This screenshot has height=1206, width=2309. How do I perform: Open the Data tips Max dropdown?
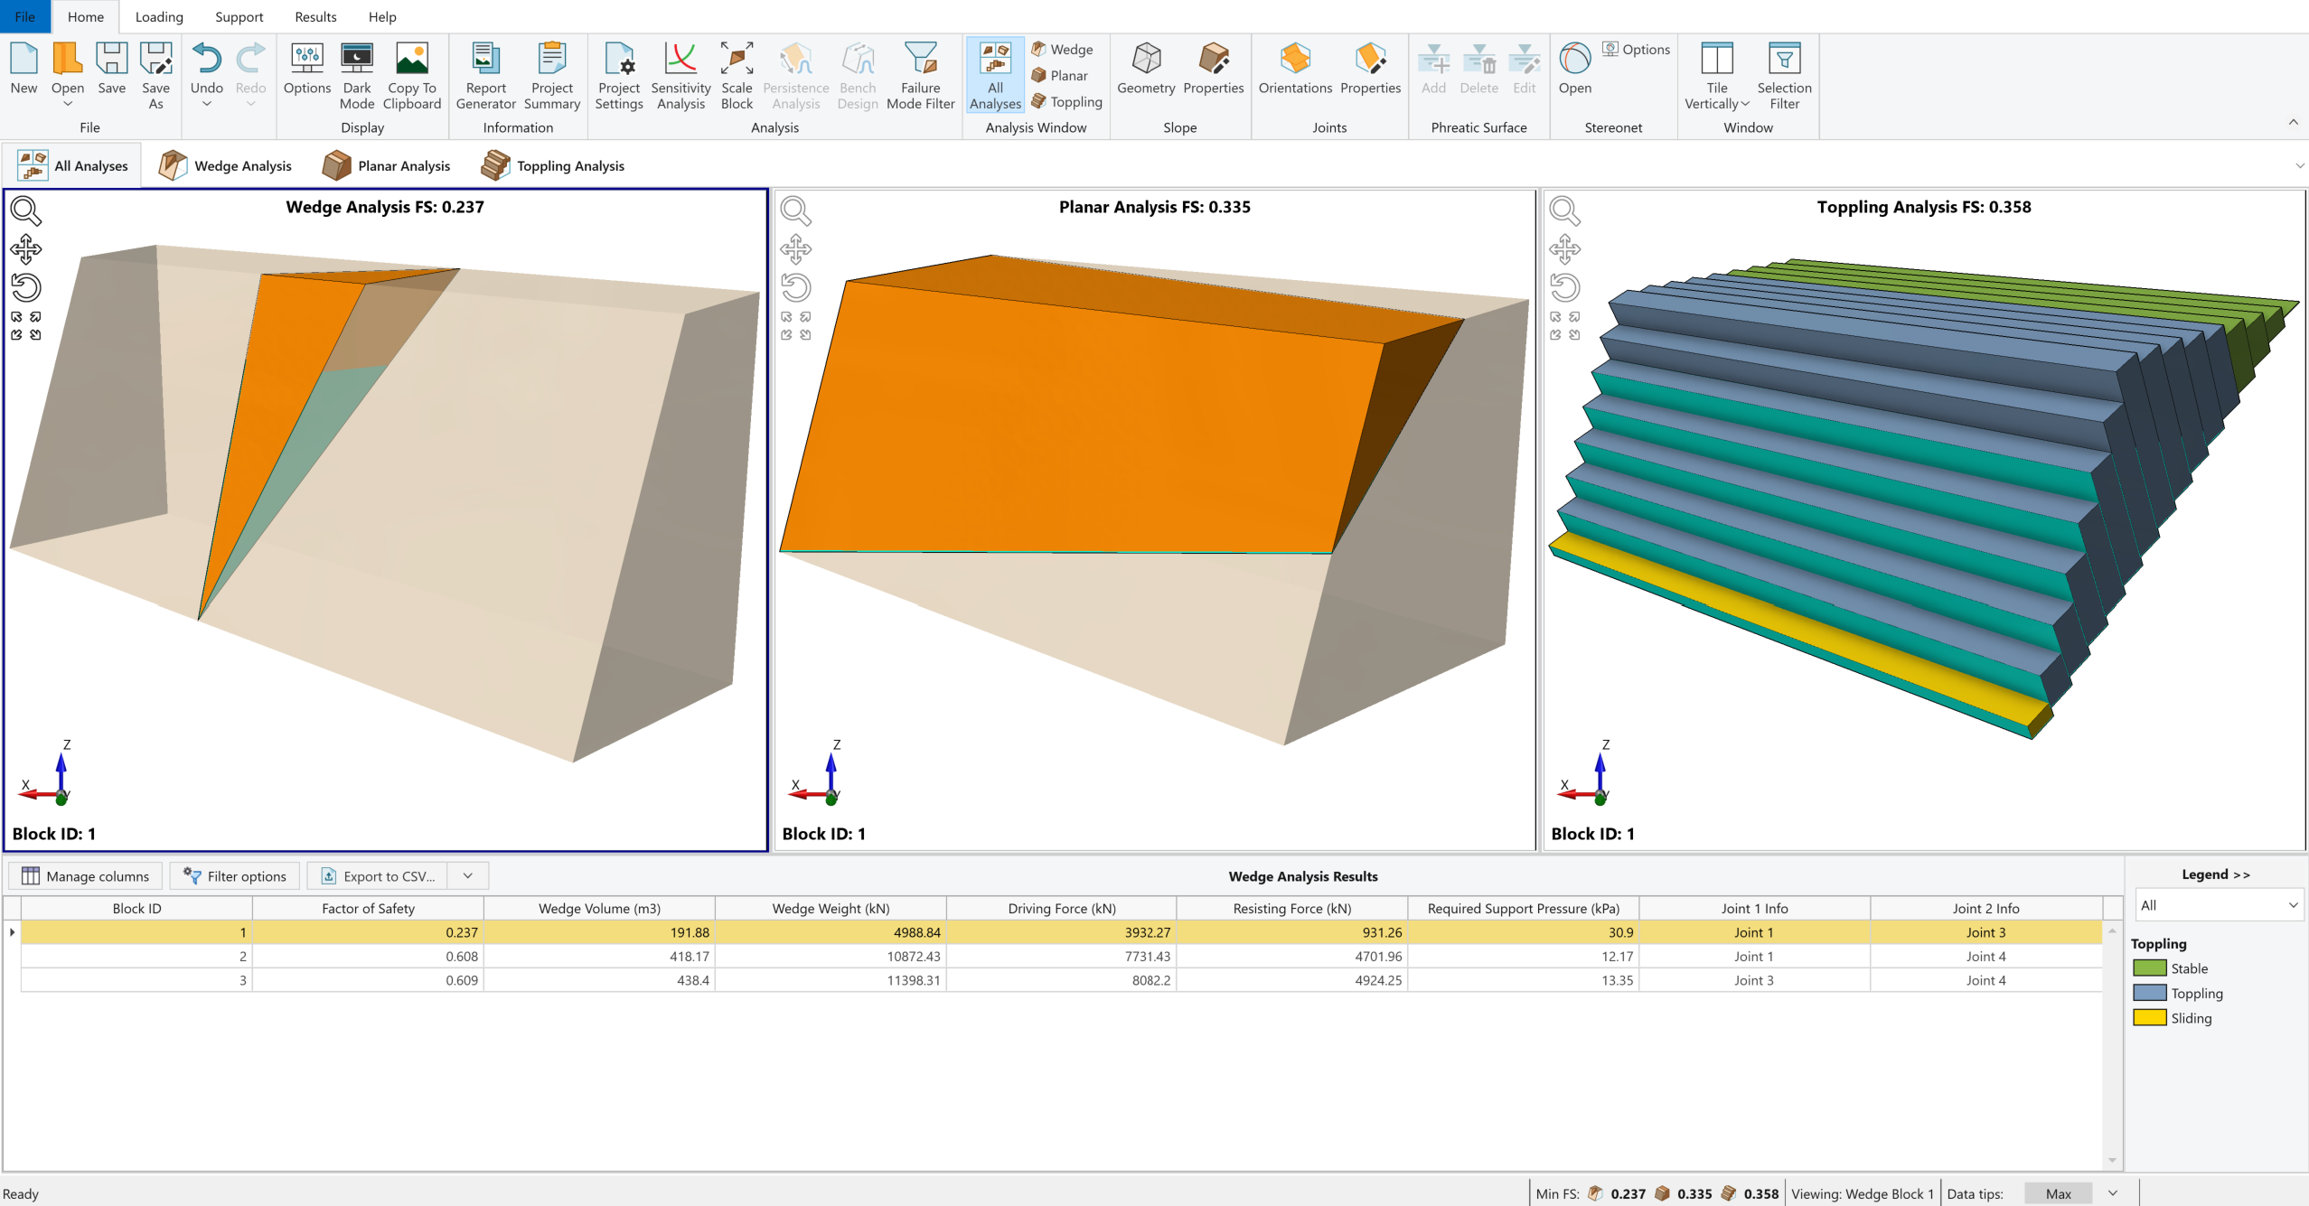(2112, 1193)
